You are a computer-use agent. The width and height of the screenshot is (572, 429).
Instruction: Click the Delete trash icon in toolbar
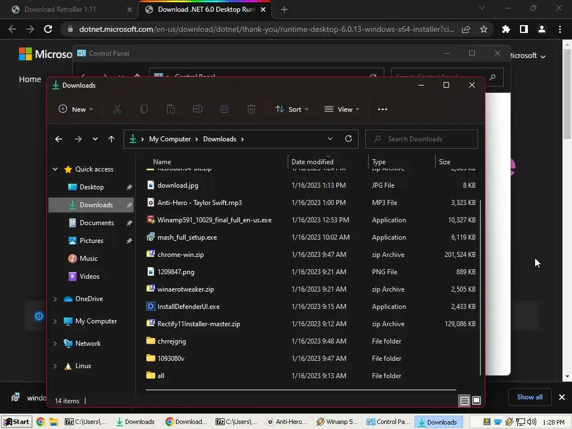[x=251, y=109]
